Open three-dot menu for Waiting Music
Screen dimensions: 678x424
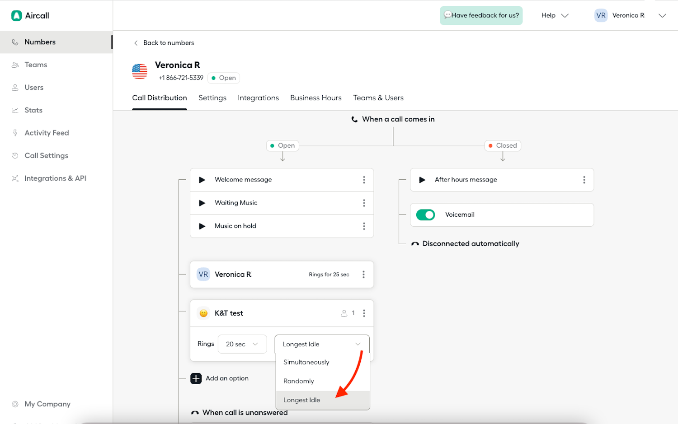364,203
